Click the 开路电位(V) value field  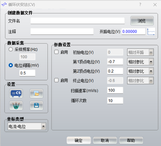pos(133,31)
